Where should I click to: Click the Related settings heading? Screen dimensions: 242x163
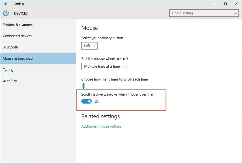pyautogui.click(x=100, y=116)
